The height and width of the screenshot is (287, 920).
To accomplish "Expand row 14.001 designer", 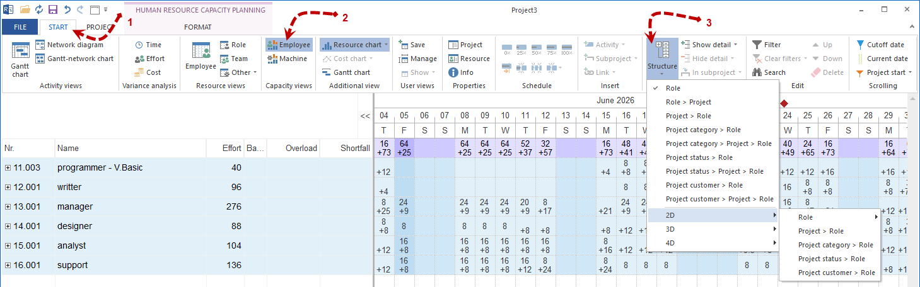I will 8,226.
